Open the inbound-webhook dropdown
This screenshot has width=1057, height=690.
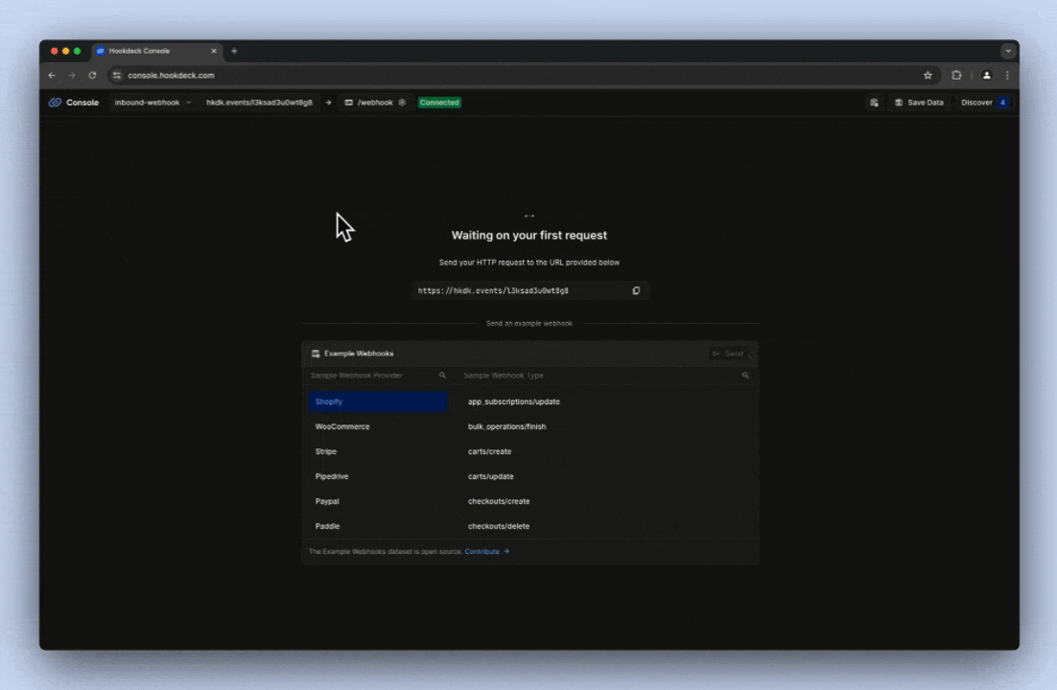point(153,103)
